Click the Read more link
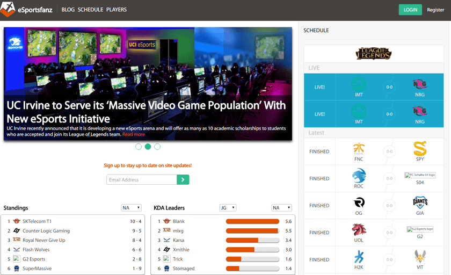The width and height of the screenshot is (451, 275). 134,134
